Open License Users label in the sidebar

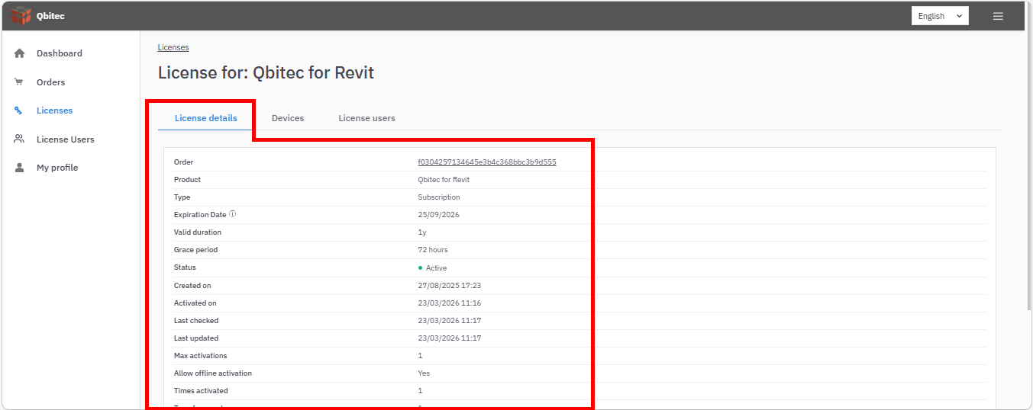(x=66, y=139)
